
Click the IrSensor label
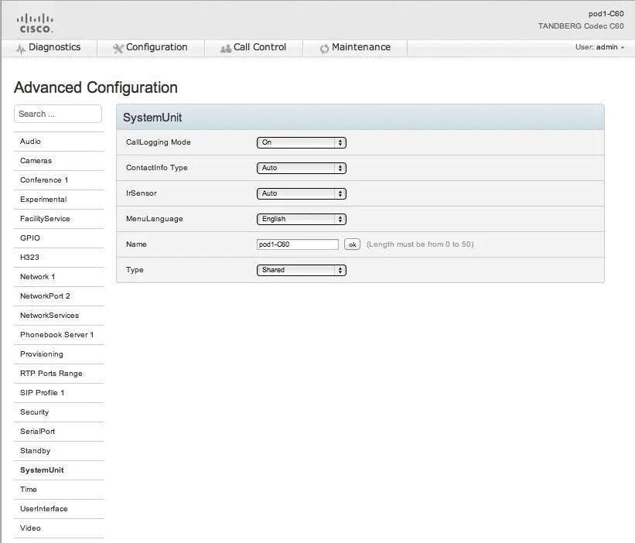click(142, 193)
